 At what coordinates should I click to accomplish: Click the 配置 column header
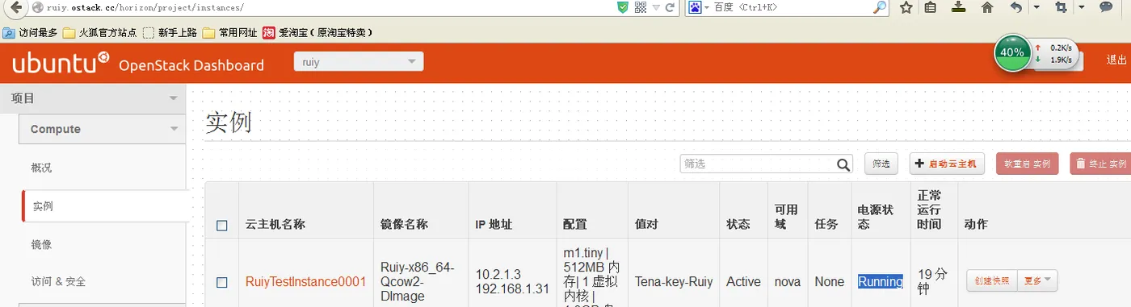(575, 224)
